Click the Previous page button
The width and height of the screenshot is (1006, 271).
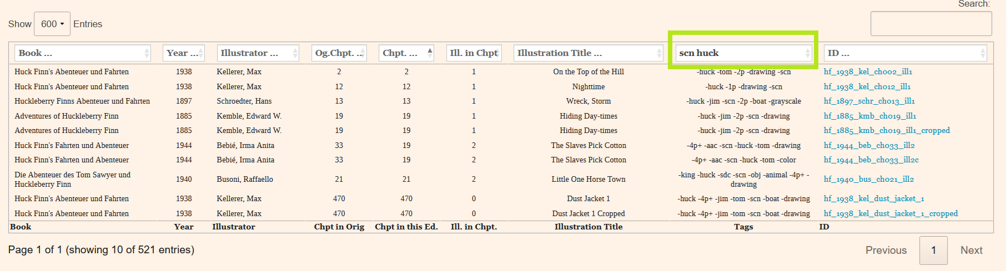[886, 250]
